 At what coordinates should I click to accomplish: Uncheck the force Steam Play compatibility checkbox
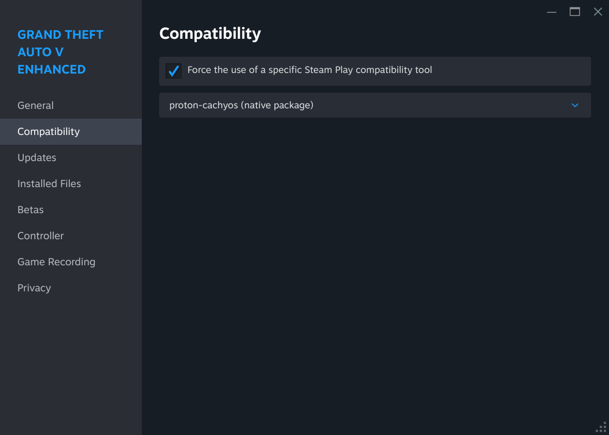[174, 71]
